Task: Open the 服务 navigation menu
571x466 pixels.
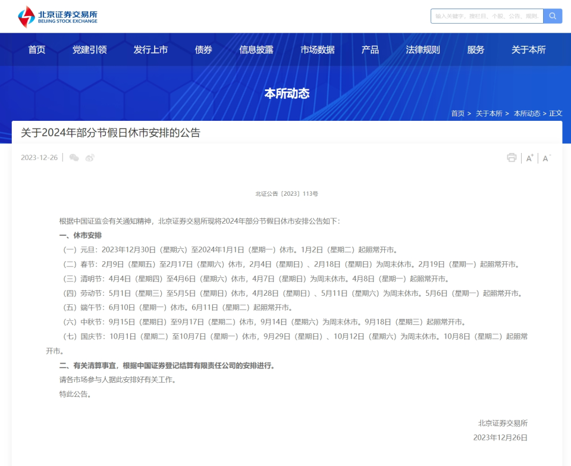Action: [476, 49]
